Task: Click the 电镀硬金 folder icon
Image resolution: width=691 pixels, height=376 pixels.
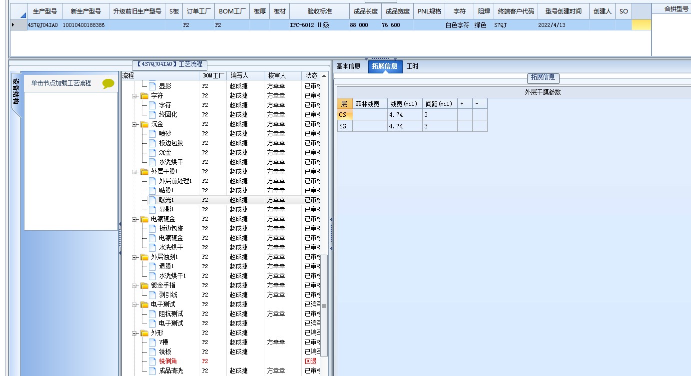Action: pyautogui.click(x=144, y=219)
